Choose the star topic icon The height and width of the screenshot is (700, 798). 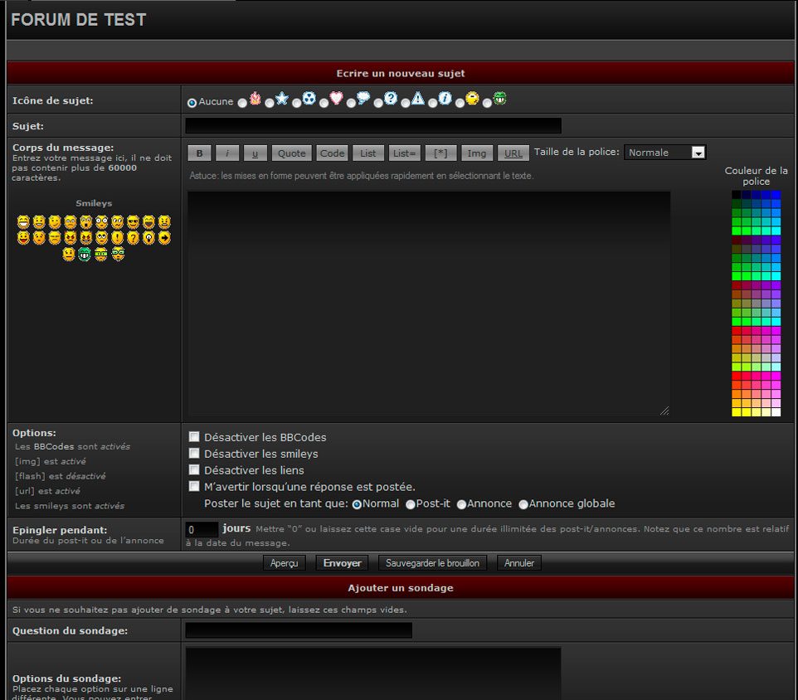270,103
